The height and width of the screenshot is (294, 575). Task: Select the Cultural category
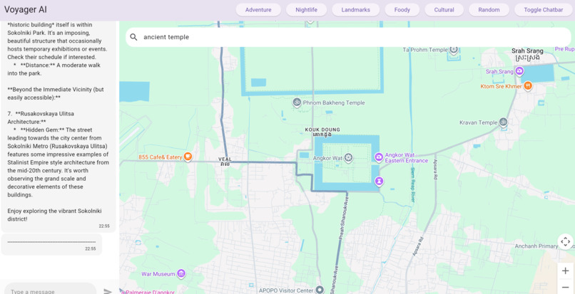pos(444,10)
